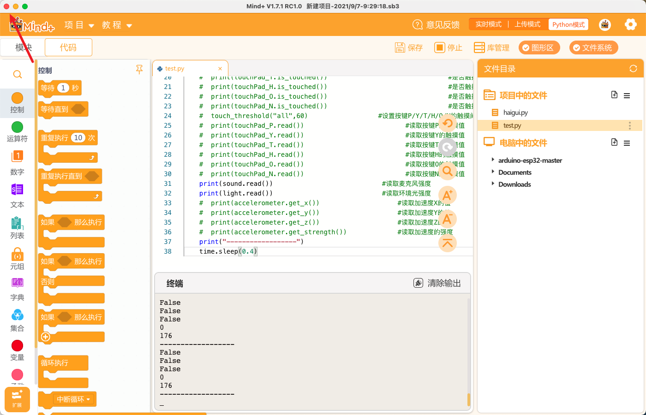Open 意见反馈 feedback link

pyautogui.click(x=436, y=24)
